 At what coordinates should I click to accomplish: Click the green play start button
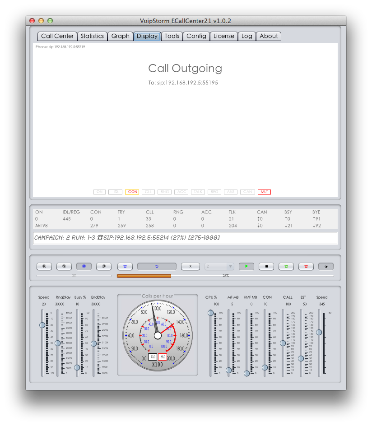point(246,266)
